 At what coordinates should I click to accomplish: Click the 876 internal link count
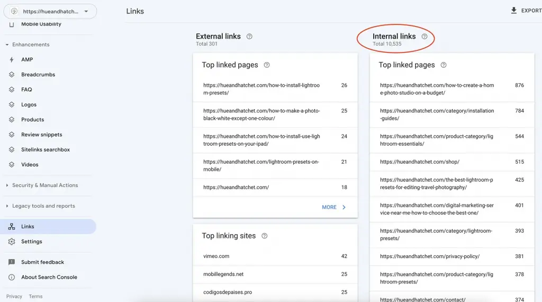(519, 85)
